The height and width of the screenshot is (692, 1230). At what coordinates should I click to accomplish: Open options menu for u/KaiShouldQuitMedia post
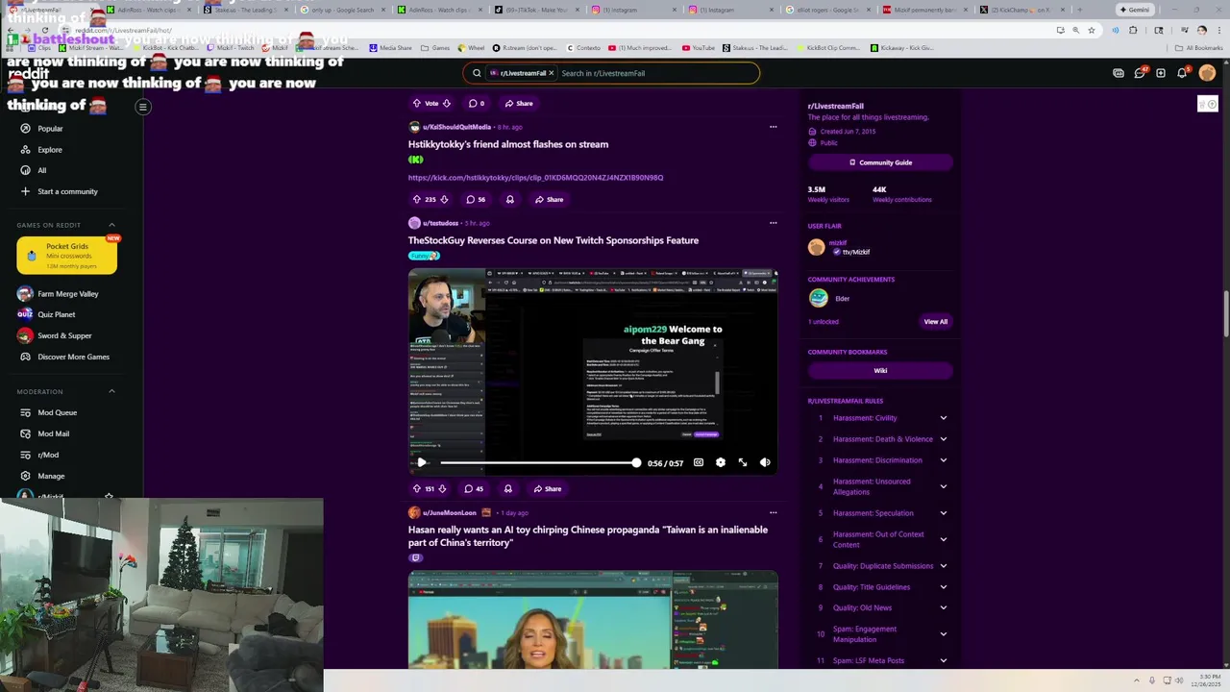tap(773, 127)
